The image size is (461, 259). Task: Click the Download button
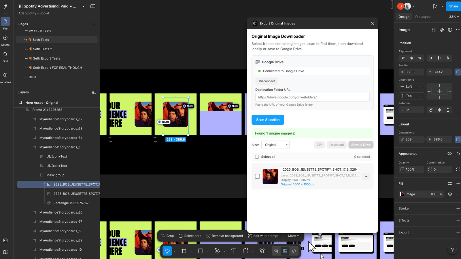coord(337,145)
